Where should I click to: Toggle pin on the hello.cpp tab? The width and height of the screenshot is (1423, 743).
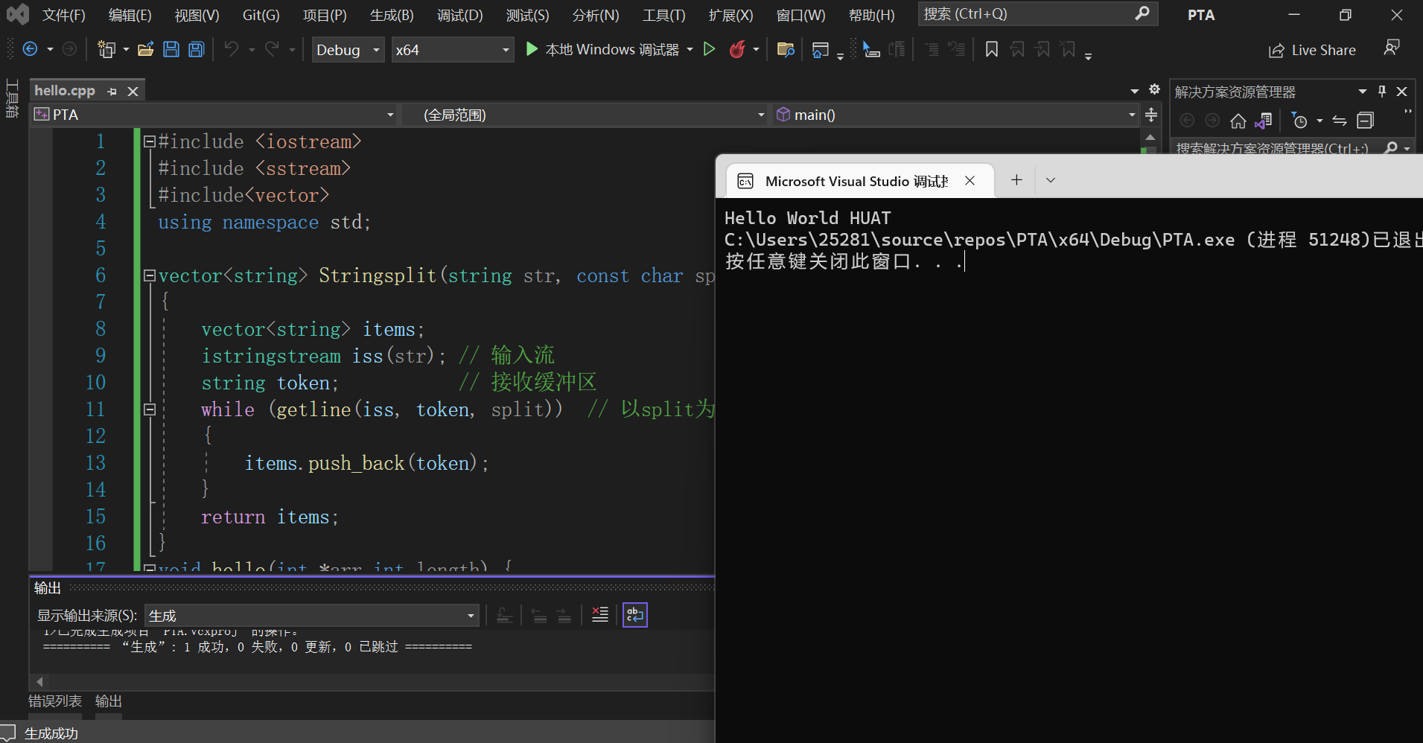coord(112,92)
